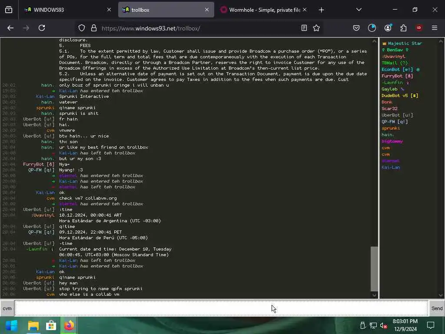The height and width of the screenshot is (334, 445).
Task: Open File Explorer from the taskbar
Action: click(33, 325)
